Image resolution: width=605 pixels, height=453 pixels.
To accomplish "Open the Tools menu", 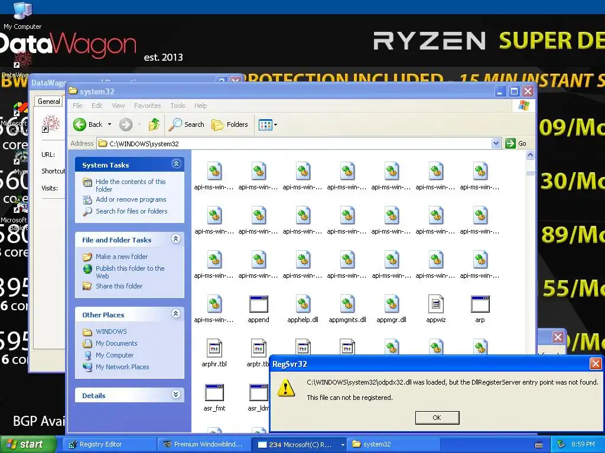I will pyautogui.click(x=177, y=106).
